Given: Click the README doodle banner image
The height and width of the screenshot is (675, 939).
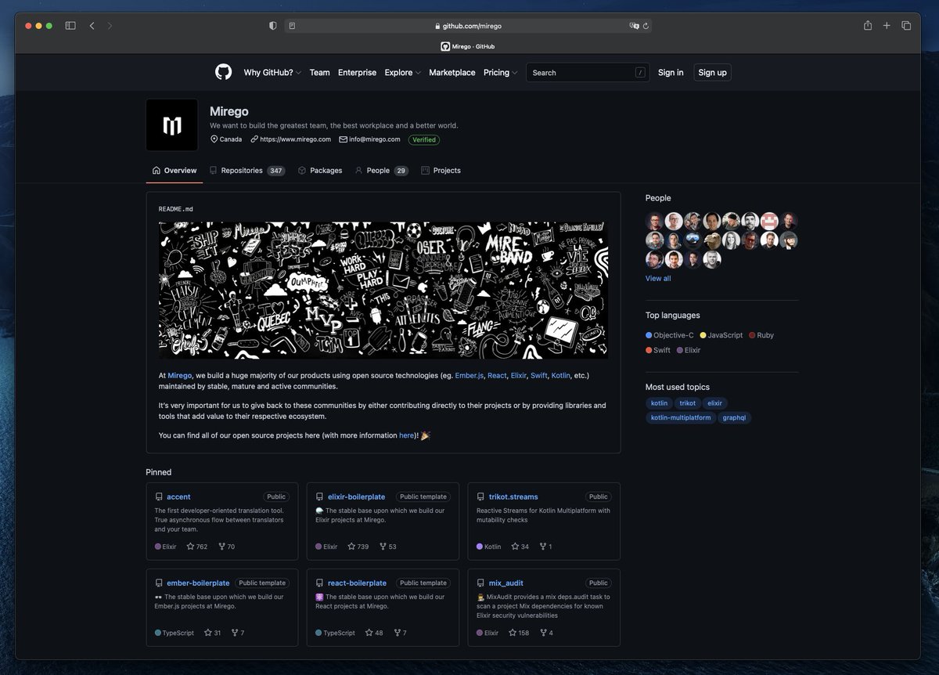Looking at the screenshot, I should pos(383,290).
